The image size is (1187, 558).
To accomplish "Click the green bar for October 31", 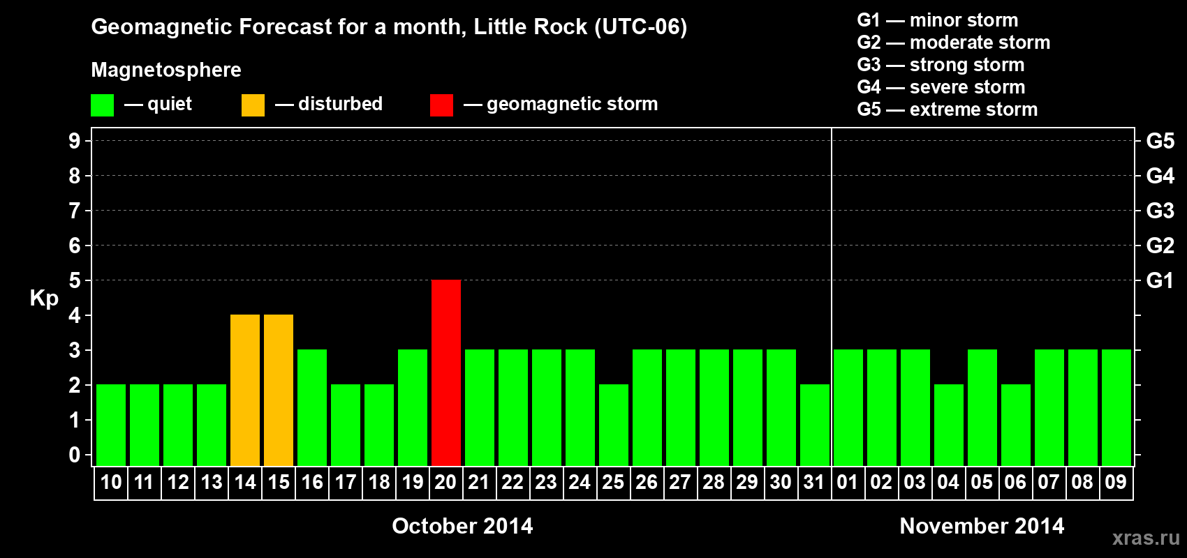I will coord(815,425).
